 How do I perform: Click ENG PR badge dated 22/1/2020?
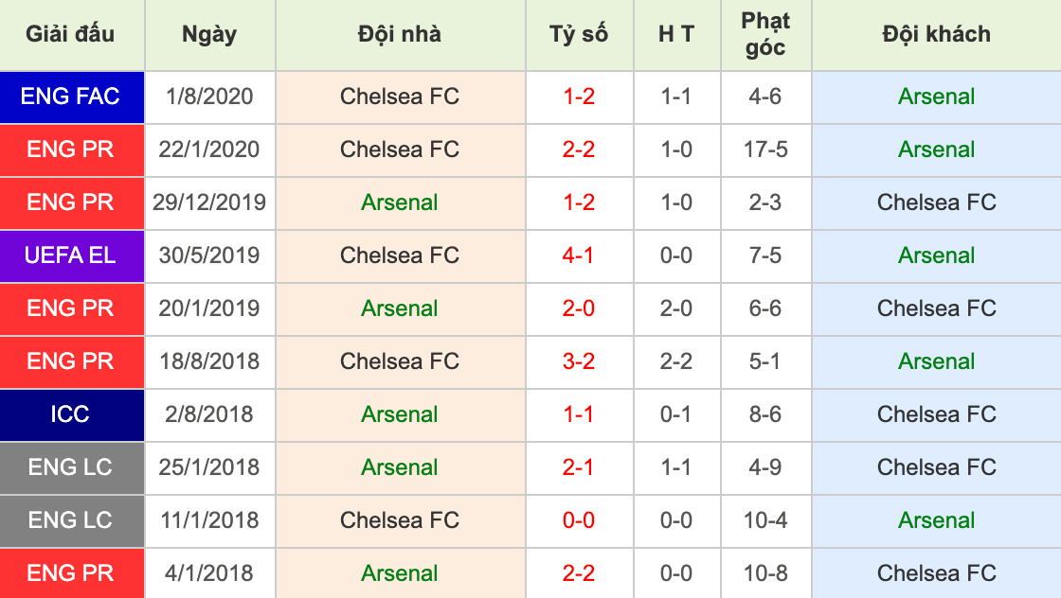[71, 149]
